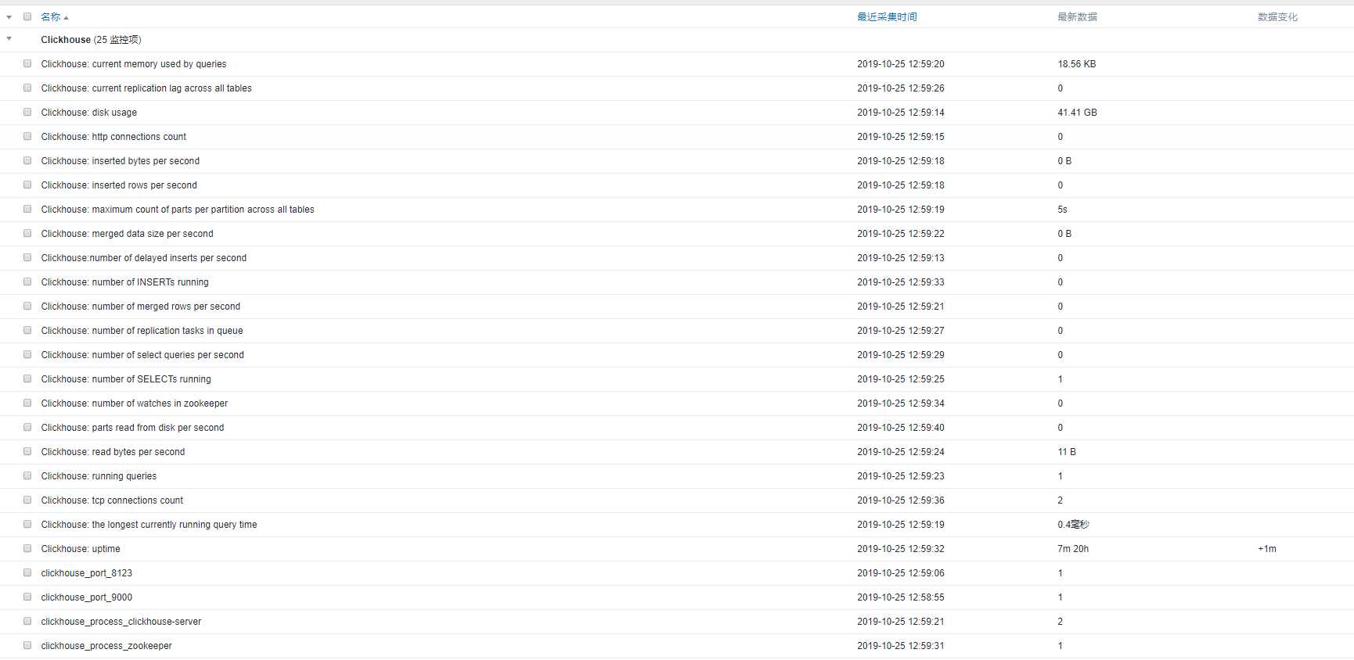1354x660 pixels.
Task: Click 'Clickhouse: http connections count' name
Action: (x=113, y=137)
